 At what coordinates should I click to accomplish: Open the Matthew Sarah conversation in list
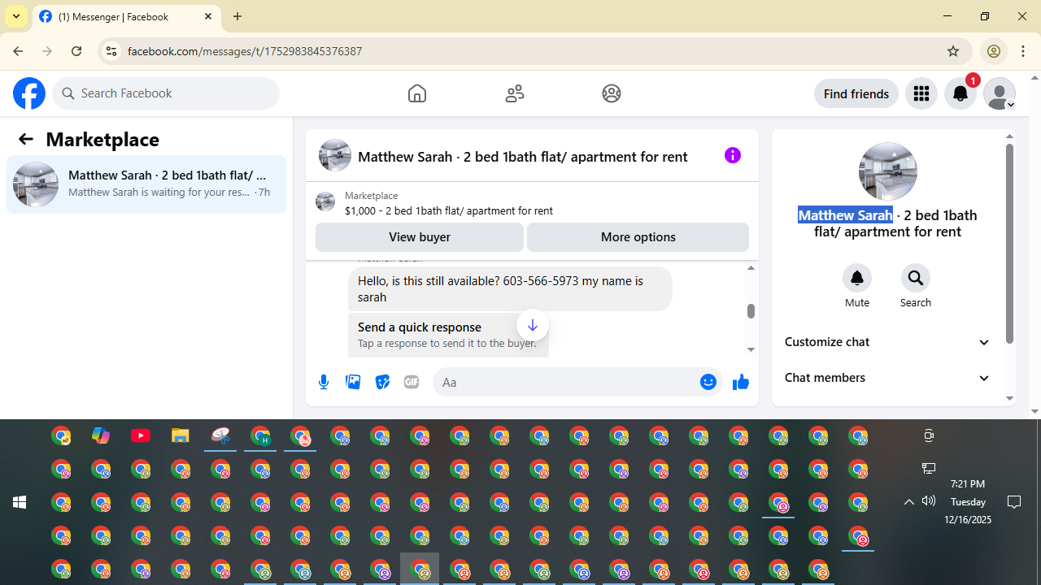pos(146,184)
